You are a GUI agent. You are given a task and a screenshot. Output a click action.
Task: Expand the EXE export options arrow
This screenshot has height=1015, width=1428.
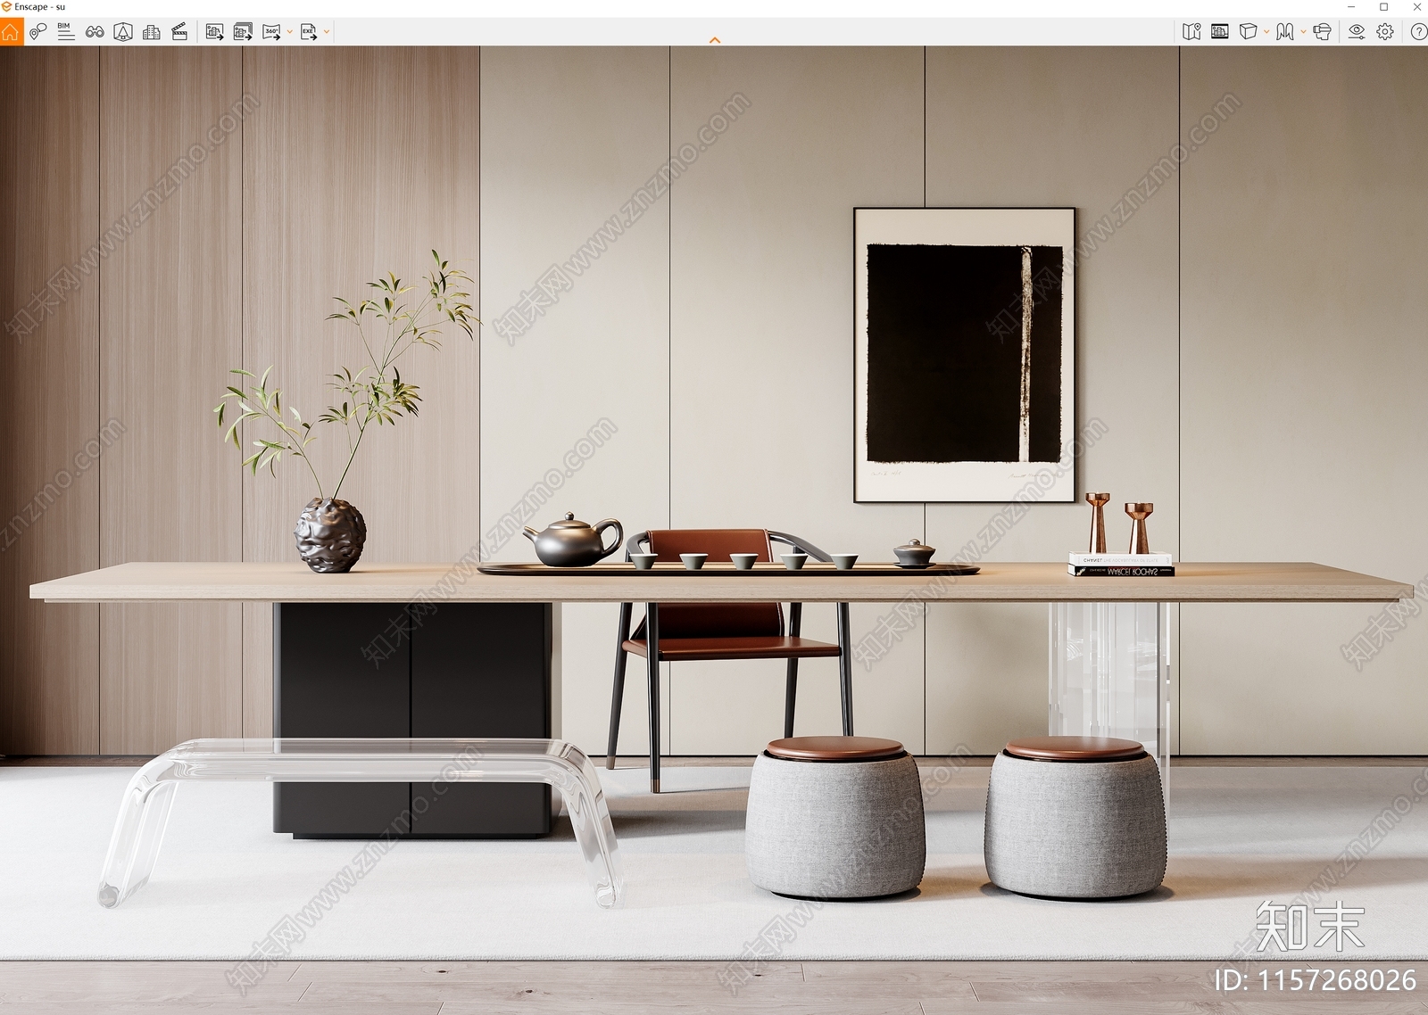click(327, 32)
